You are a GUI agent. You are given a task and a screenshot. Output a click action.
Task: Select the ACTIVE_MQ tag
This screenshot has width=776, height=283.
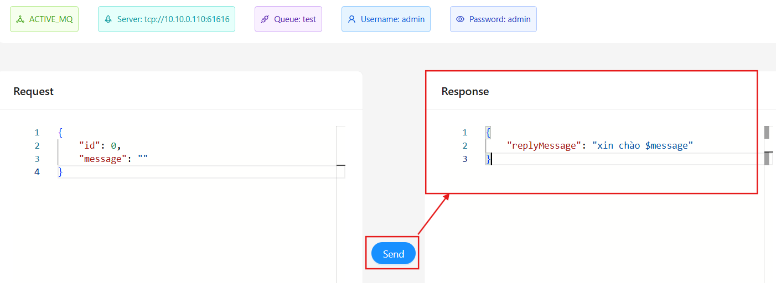click(x=44, y=19)
